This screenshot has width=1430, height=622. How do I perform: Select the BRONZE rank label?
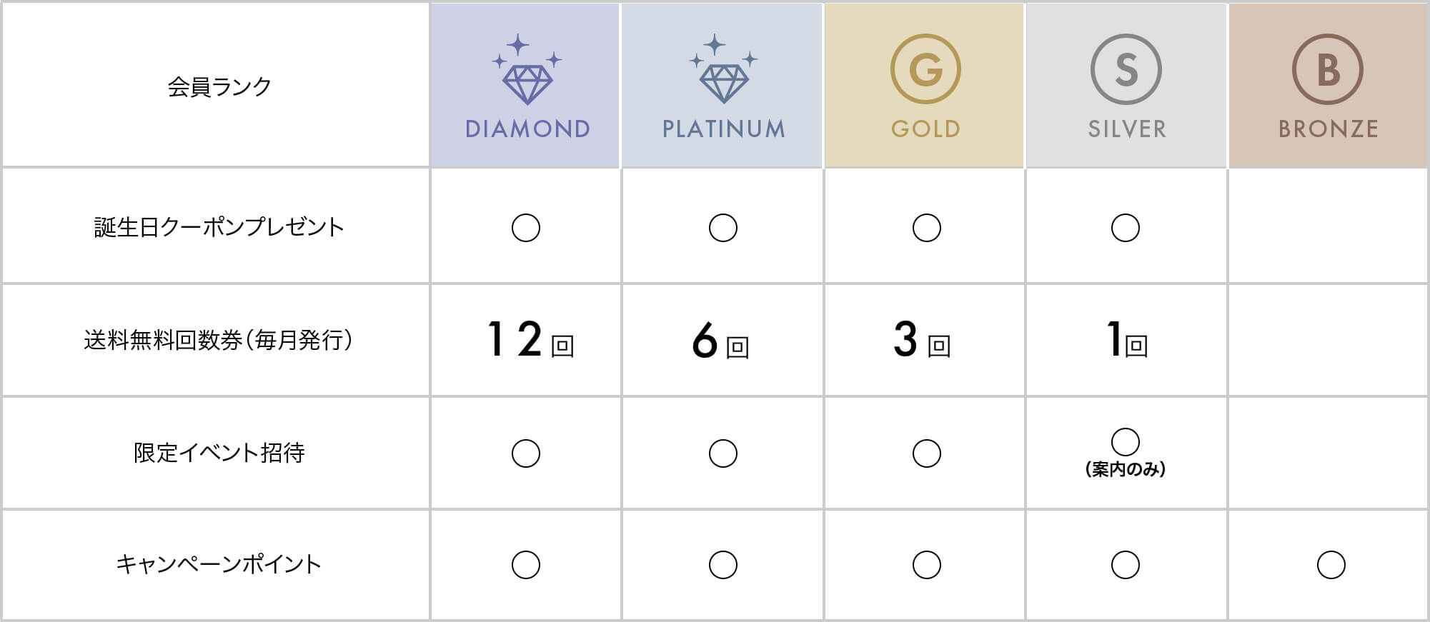1328,129
